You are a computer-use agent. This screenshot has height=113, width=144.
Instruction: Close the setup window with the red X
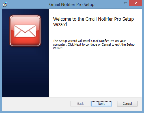[x=136, y=3]
